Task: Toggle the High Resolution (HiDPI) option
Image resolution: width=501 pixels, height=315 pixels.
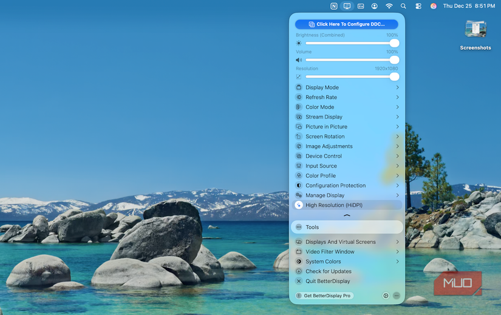Action: [347, 205]
